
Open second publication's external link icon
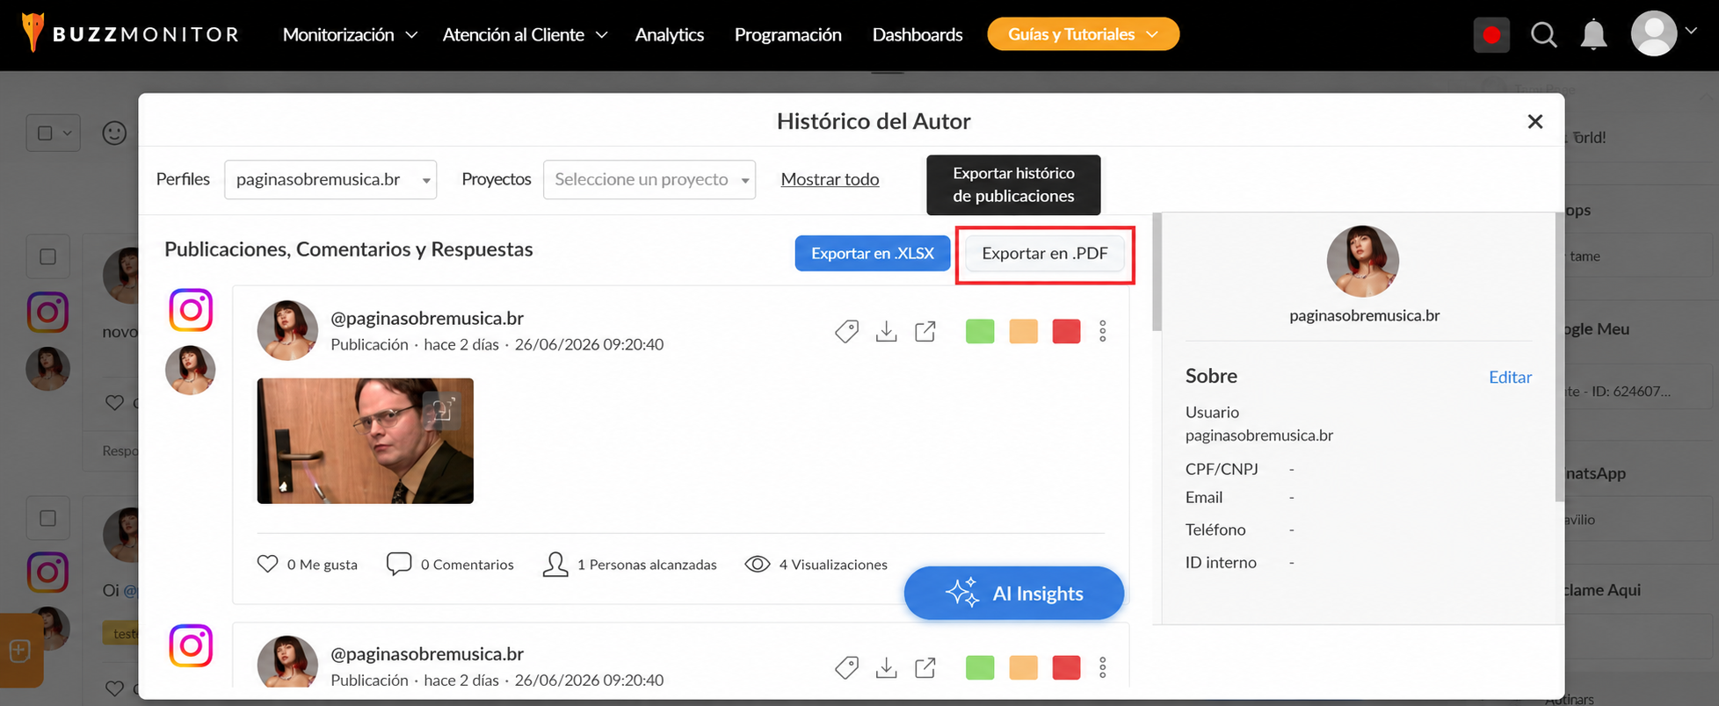click(925, 667)
